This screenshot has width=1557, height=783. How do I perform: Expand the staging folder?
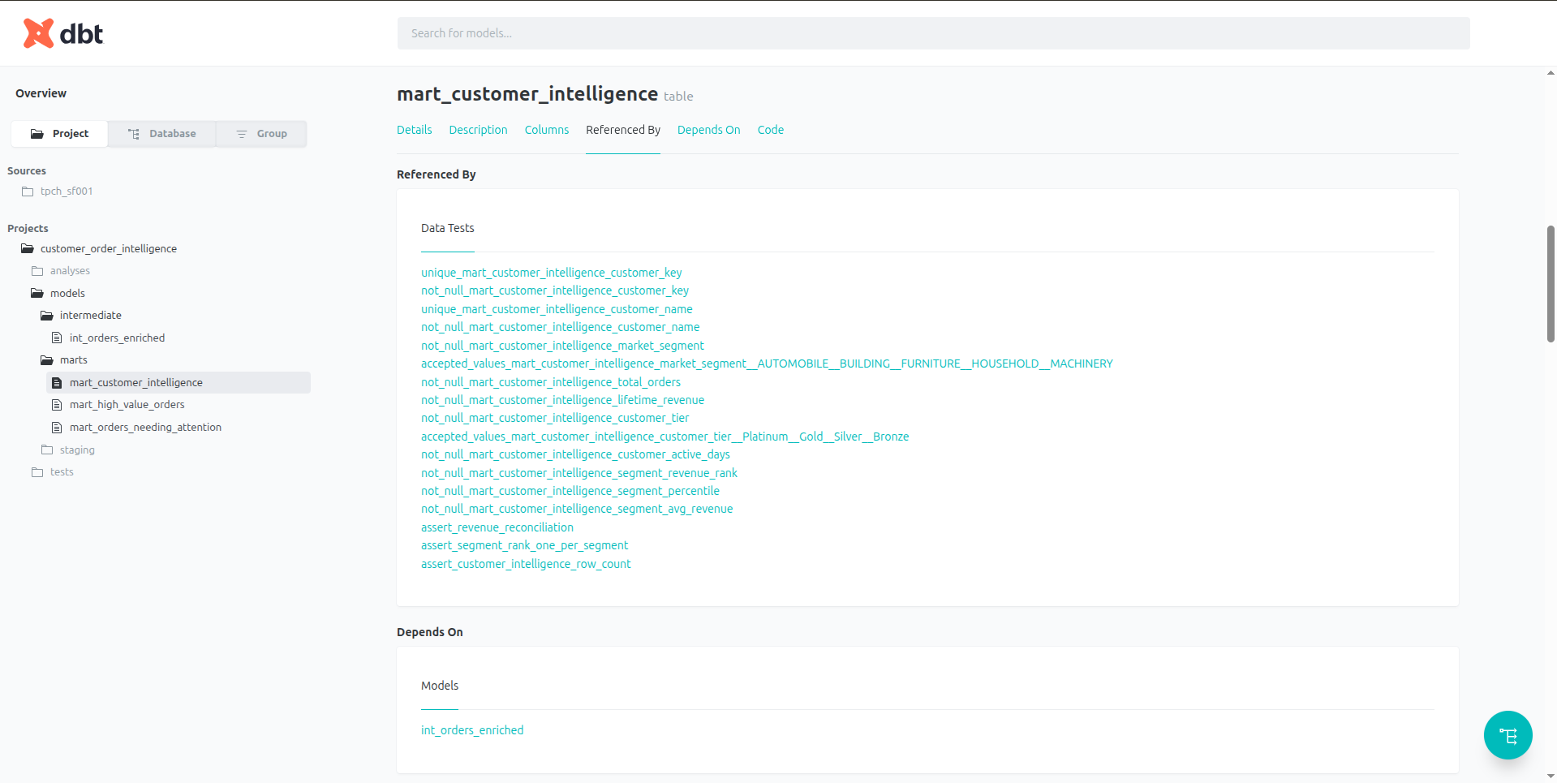click(77, 450)
